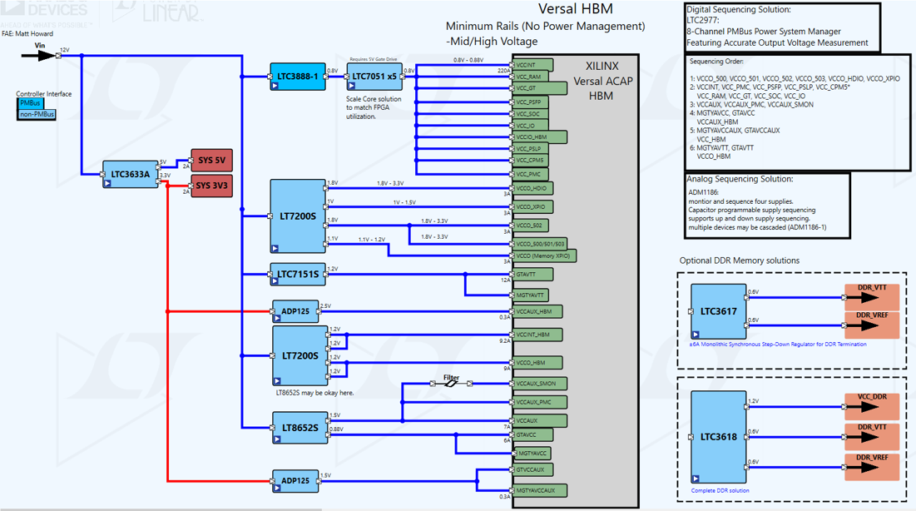Select the non-PMBus legend box
916x511 pixels.
tap(37, 114)
